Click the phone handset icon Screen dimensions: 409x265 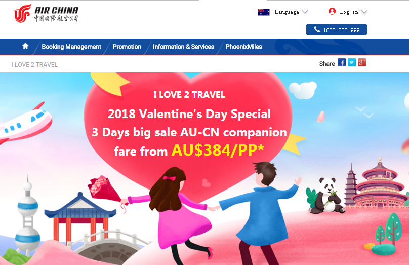click(317, 29)
